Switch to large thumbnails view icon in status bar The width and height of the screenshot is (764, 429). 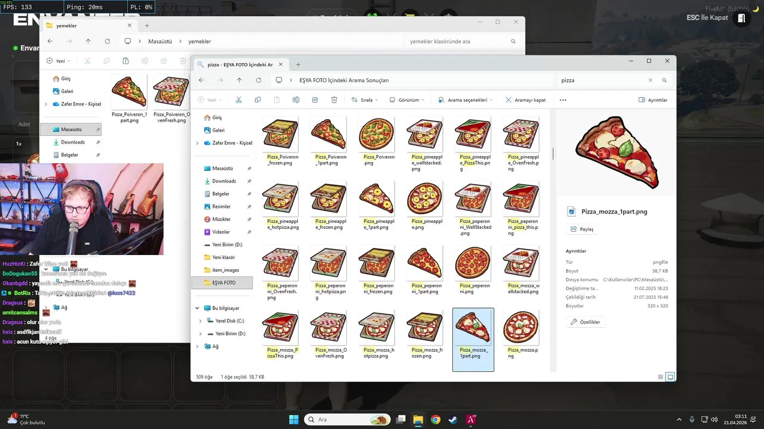tap(670, 377)
